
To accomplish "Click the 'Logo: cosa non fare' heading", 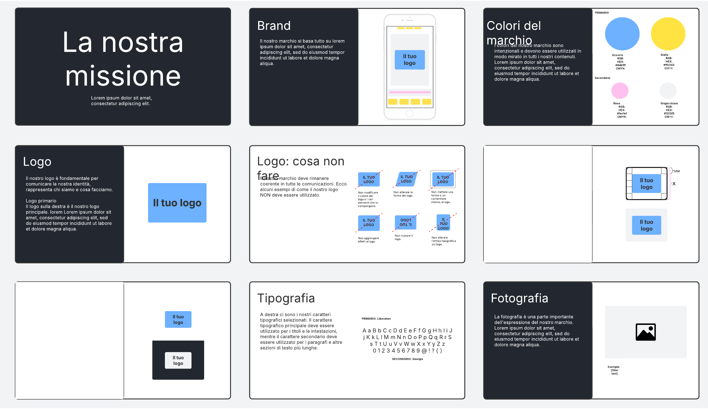I will (x=300, y=162).
